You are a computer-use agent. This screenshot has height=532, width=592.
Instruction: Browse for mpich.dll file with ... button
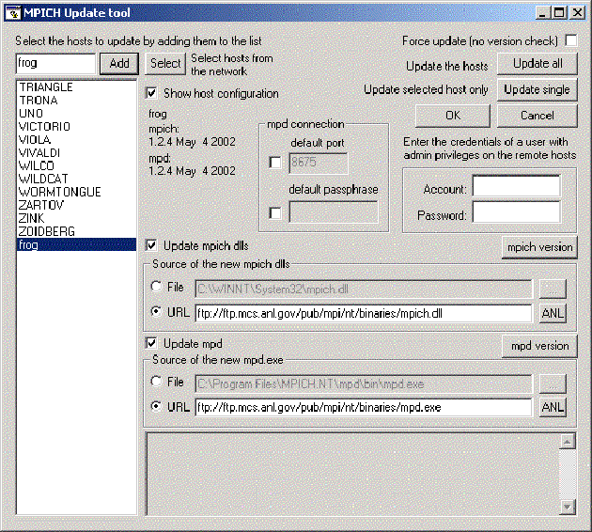point(553,289)
